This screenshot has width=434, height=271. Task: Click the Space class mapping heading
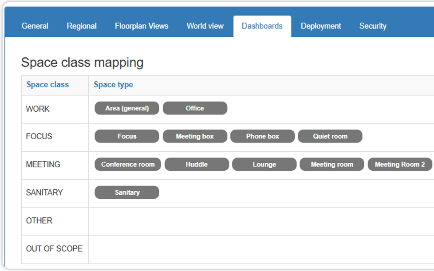pos(82,63)
